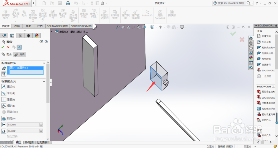Click the 30.00度 angle input field
Screen dimensions: 278x148
click(23, 131)
